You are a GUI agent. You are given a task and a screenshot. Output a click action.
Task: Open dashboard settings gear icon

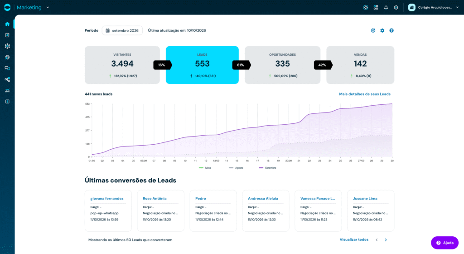coord(382,30)
